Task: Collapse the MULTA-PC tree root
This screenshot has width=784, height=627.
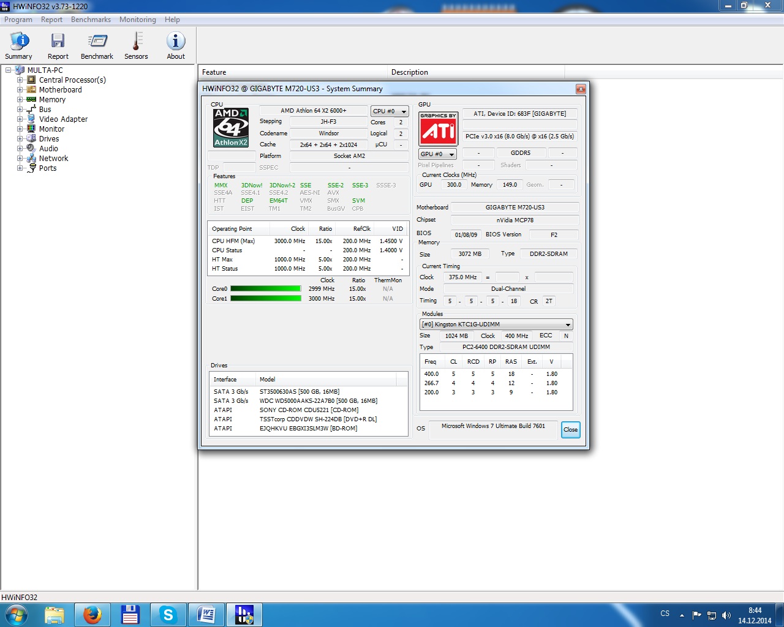Action: 9,70
